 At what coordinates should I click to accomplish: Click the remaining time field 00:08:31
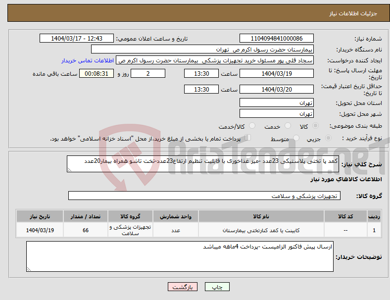tap(97, 74)
